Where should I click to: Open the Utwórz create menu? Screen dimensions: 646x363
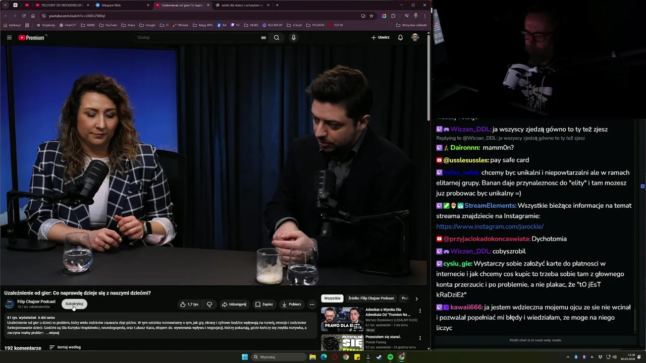[381, 37]
